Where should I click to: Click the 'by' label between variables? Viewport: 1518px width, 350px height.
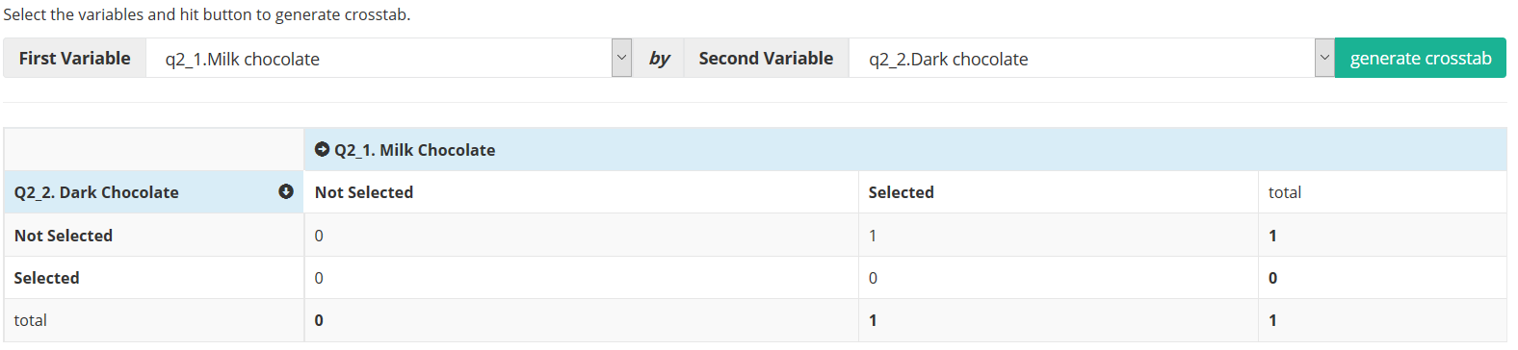coord(658,58)
